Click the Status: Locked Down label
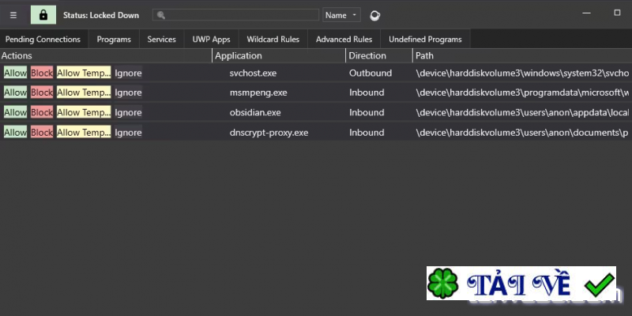The width and height of the screenshot is (632, 316). tap(101, 15)
